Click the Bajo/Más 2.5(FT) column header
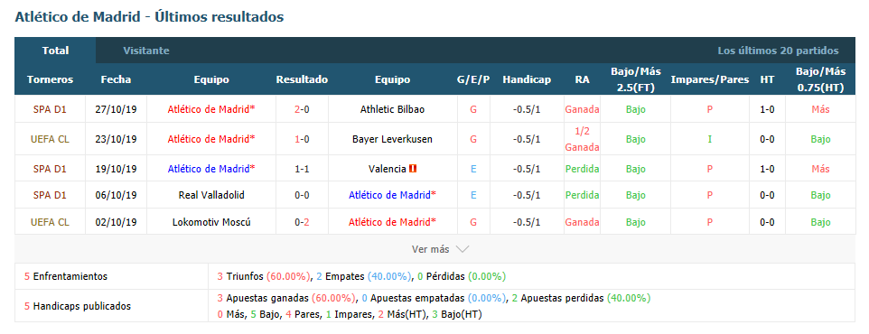 click(x=636, y=79)
